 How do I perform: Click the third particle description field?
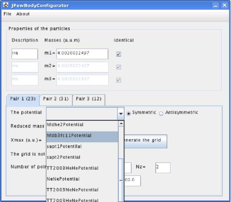pos(25,80)
